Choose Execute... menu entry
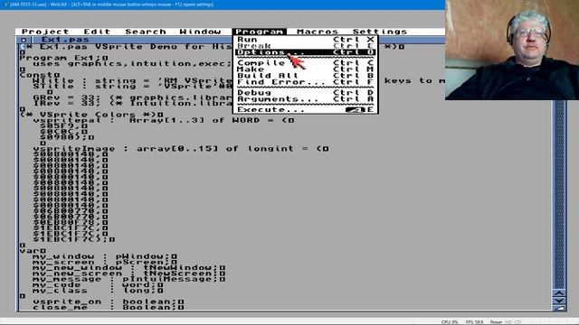The image size is (579, 325). pyautogui.click(x=306, y=109)
